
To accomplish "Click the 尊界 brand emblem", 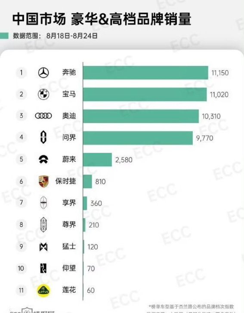I will pos(43,225).
